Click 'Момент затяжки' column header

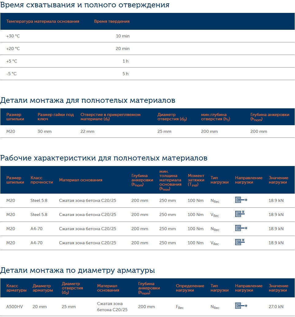pyautogui.click(x=196, y=180)
